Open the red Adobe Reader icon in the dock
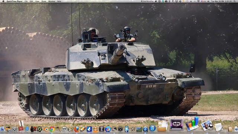238x134 pixels. pos(21,129)
